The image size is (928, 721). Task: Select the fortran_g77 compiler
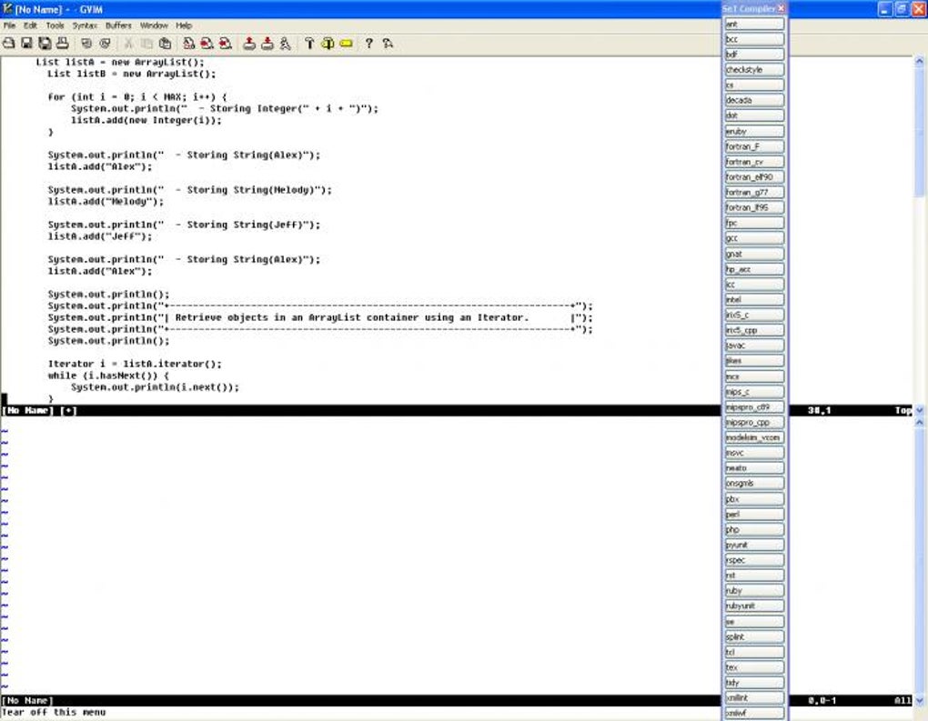click(754, 192)
